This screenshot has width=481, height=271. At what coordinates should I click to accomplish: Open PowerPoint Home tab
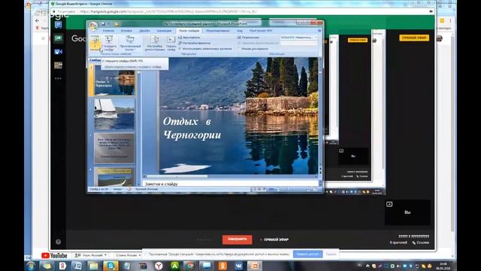(108, 31)
